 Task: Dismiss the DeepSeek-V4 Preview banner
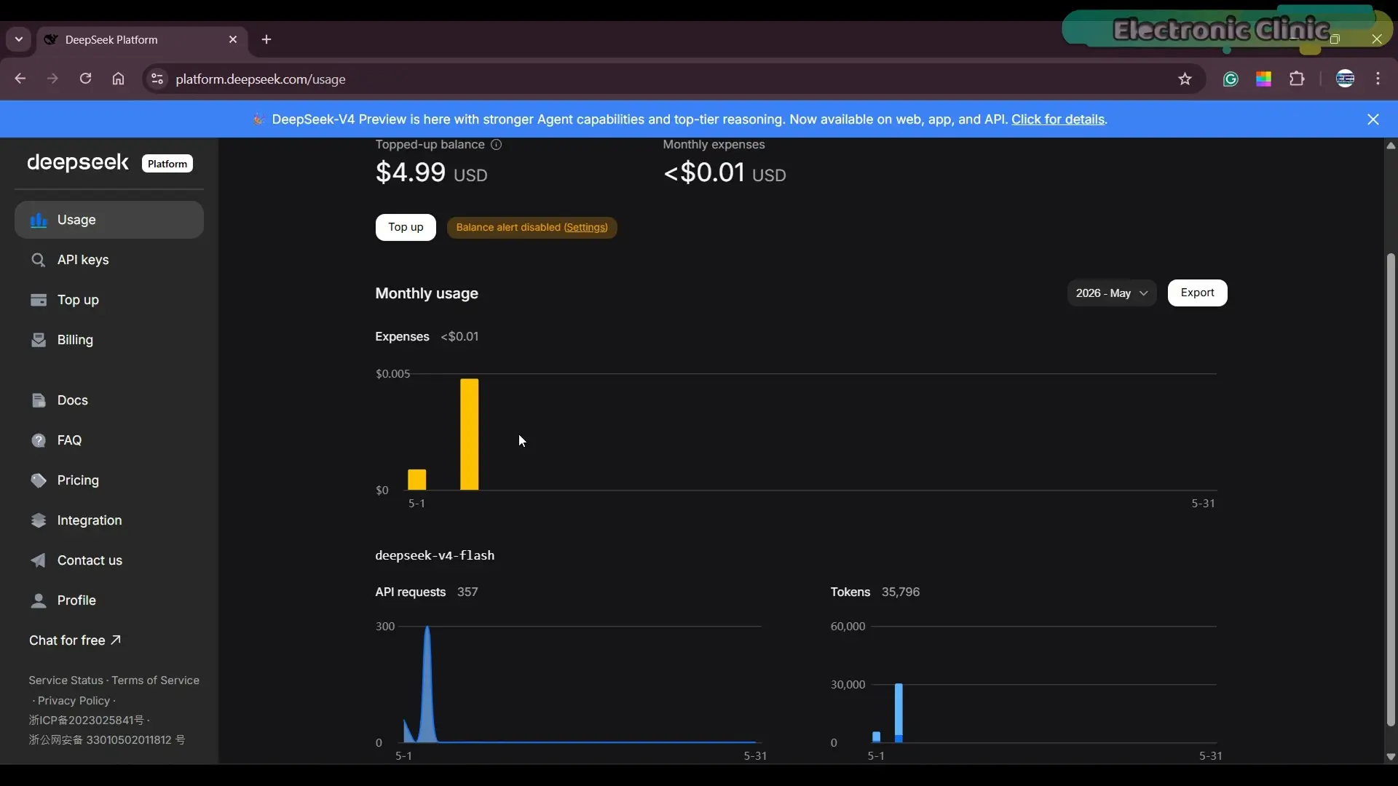click(x=1373, y=119)
